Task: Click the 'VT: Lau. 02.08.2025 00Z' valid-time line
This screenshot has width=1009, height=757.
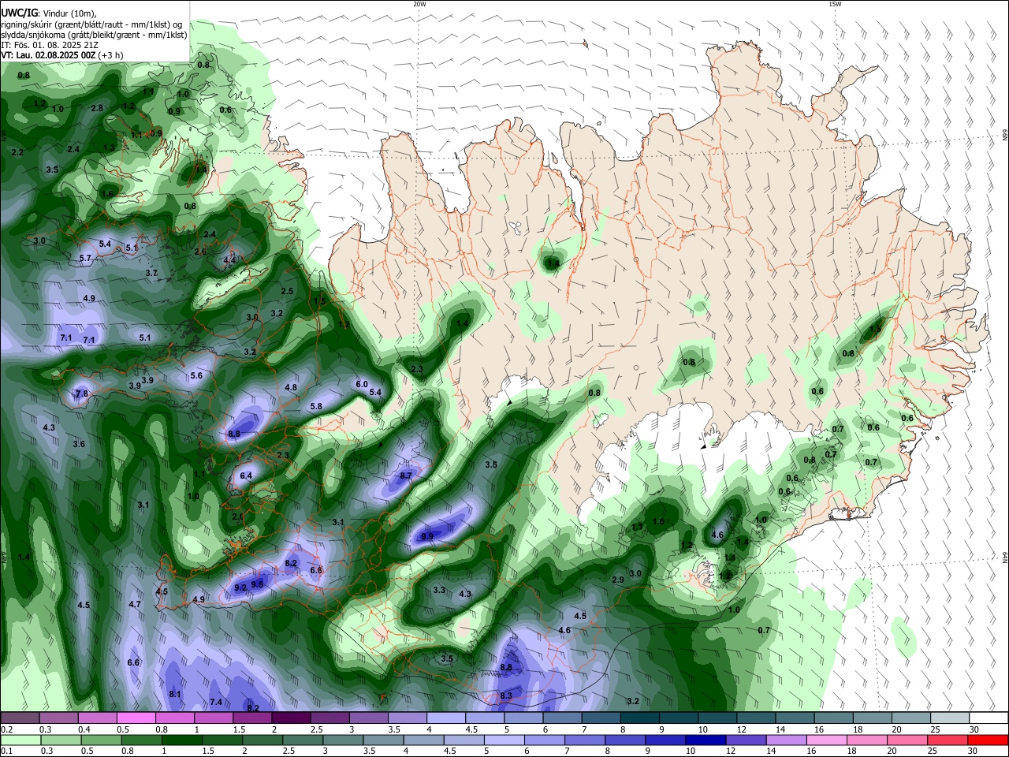Action: pyautogui.click(x=47, y=55)
